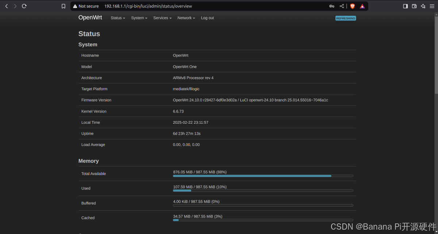The image size is (438, 234).
Task: Click the System section heading
Action: 88,45
